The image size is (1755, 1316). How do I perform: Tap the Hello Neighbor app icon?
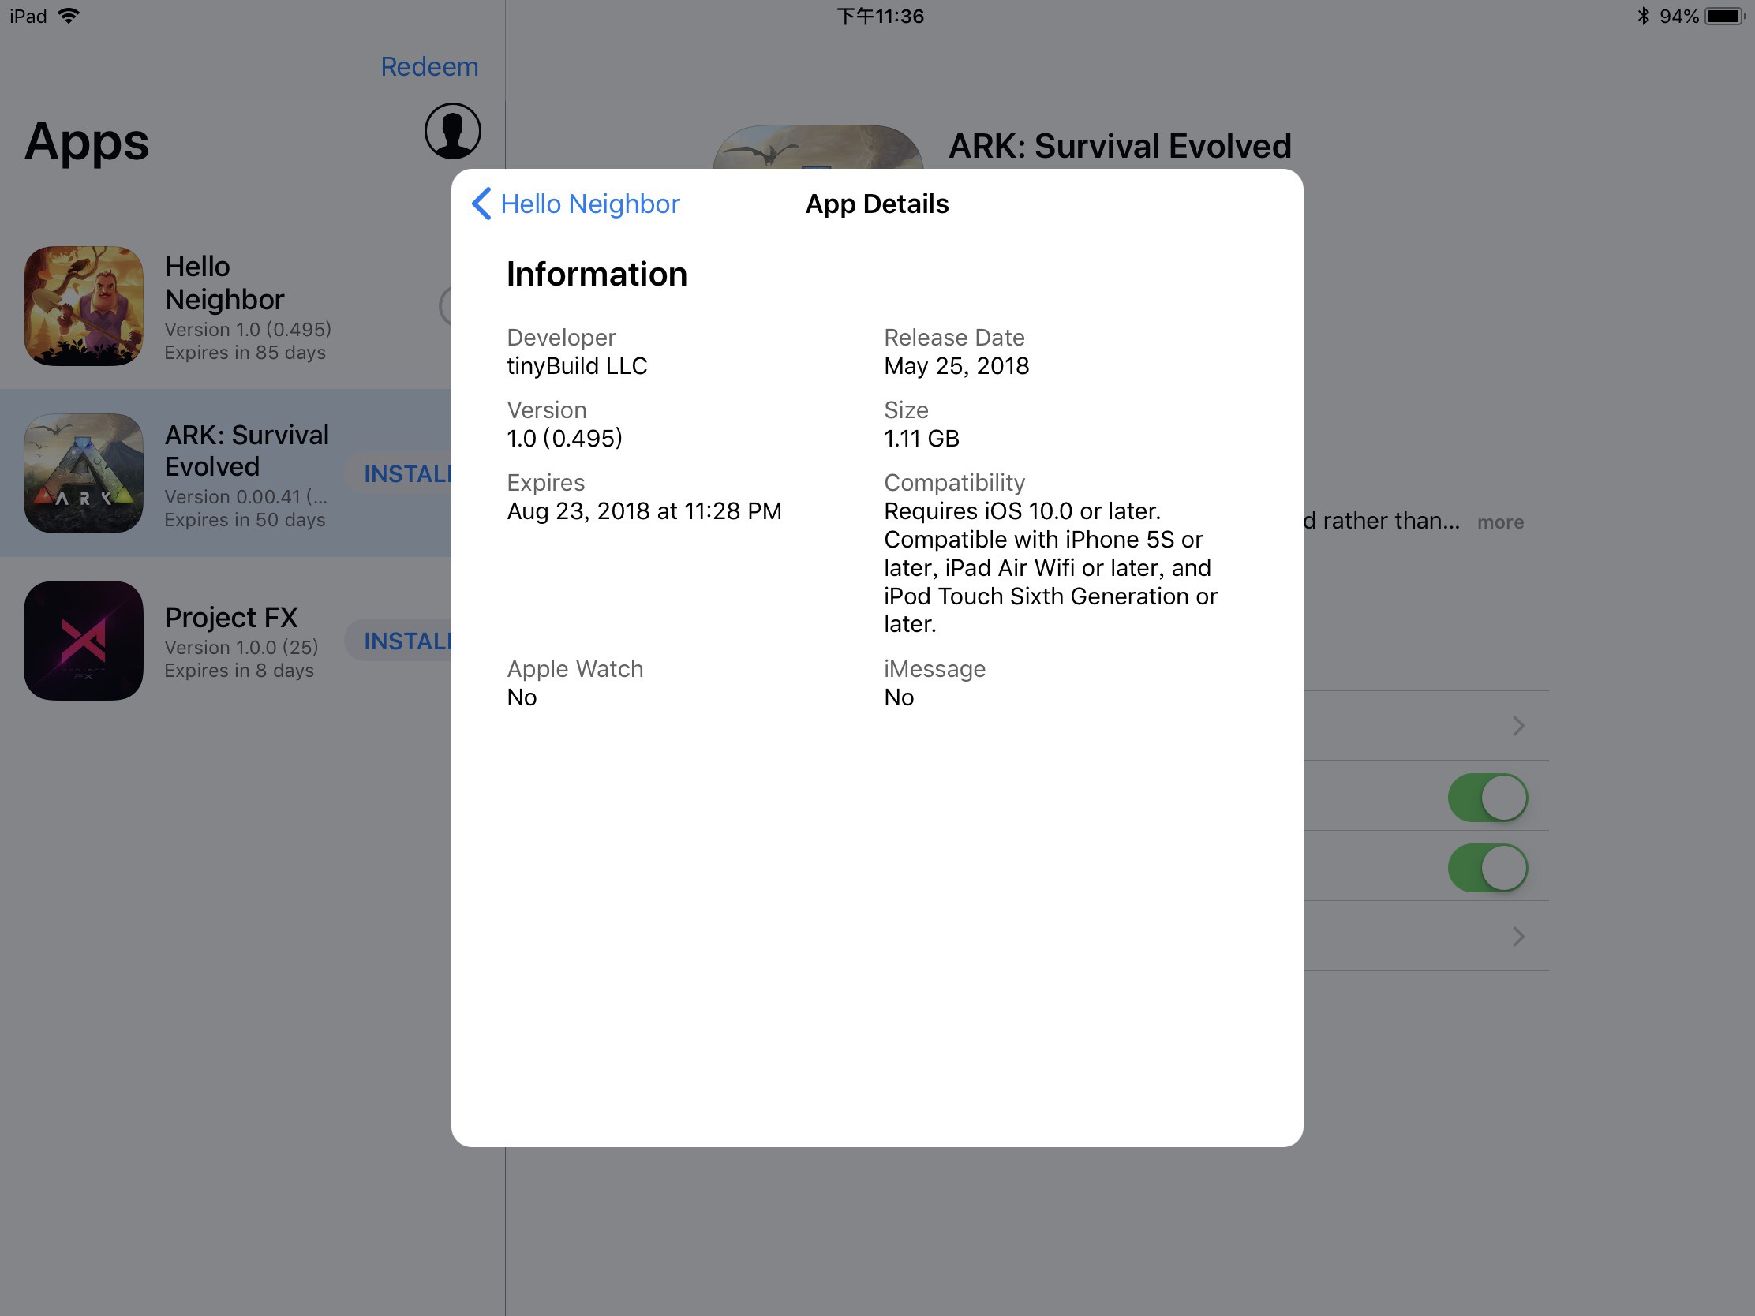click(x=84, y=305)
